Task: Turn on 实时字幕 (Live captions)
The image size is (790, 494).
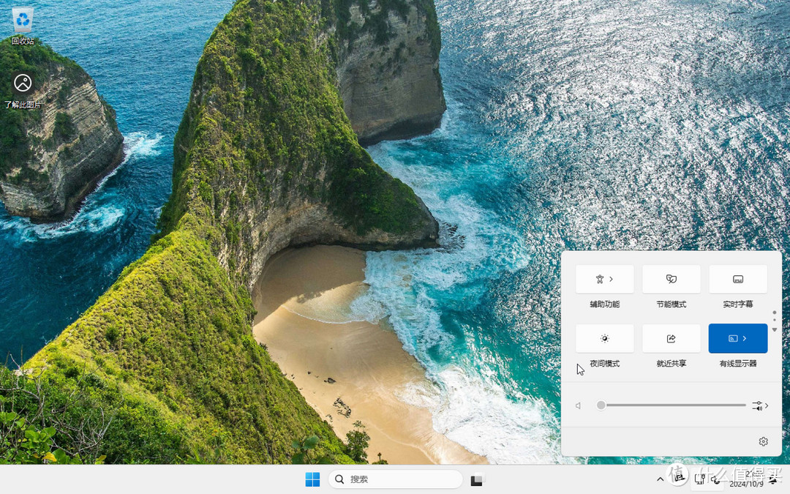Action: 737,279
